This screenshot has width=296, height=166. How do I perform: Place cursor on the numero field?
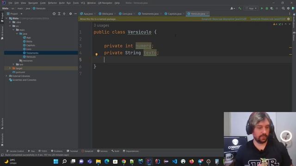(143, 46)
